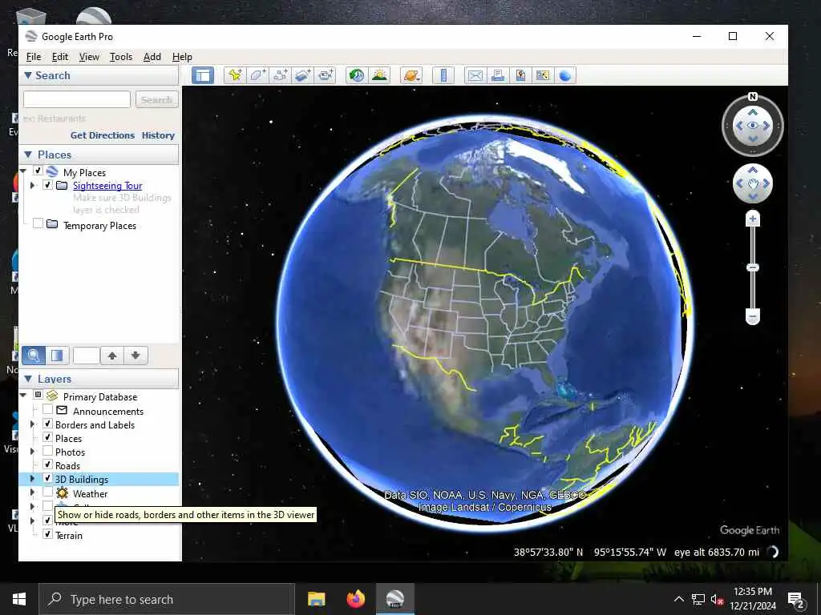Image resolution: width=821 pixels, height=615 pixels.
Task: View in Google Maps icon
Action: 543,75
